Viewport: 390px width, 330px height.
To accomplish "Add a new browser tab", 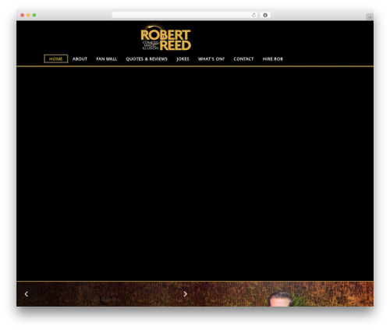I will [370, 17].
